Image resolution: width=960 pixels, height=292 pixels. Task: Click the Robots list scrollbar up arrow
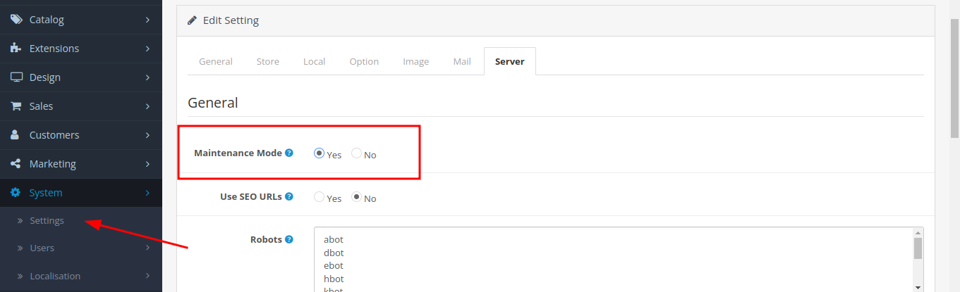click(x=918, y=233)
